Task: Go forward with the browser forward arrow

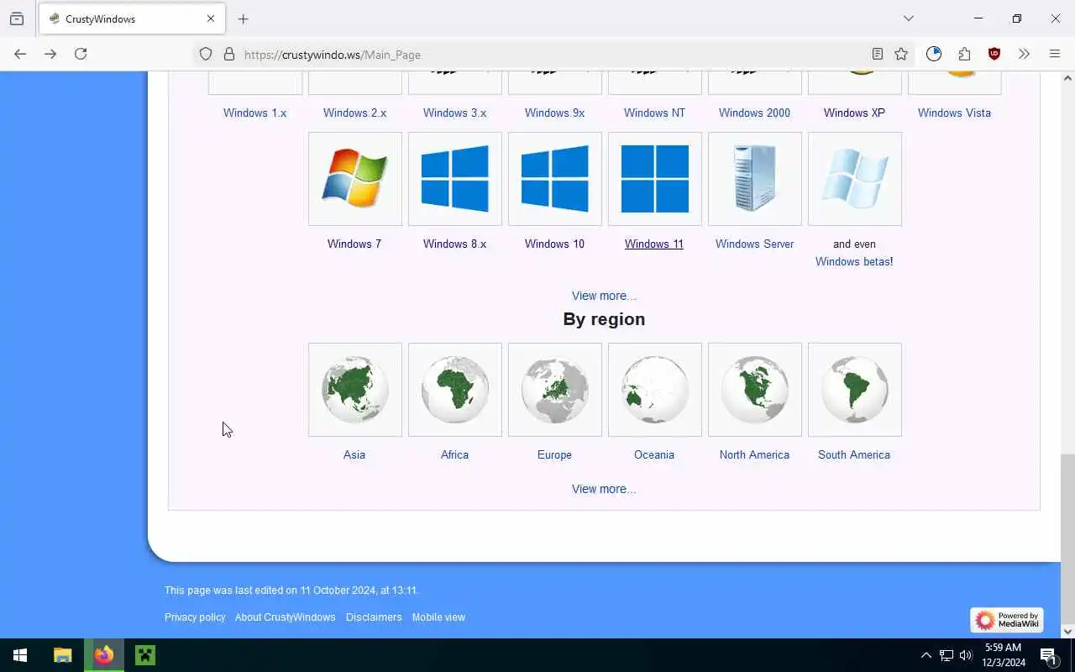Action: [50, 54]
